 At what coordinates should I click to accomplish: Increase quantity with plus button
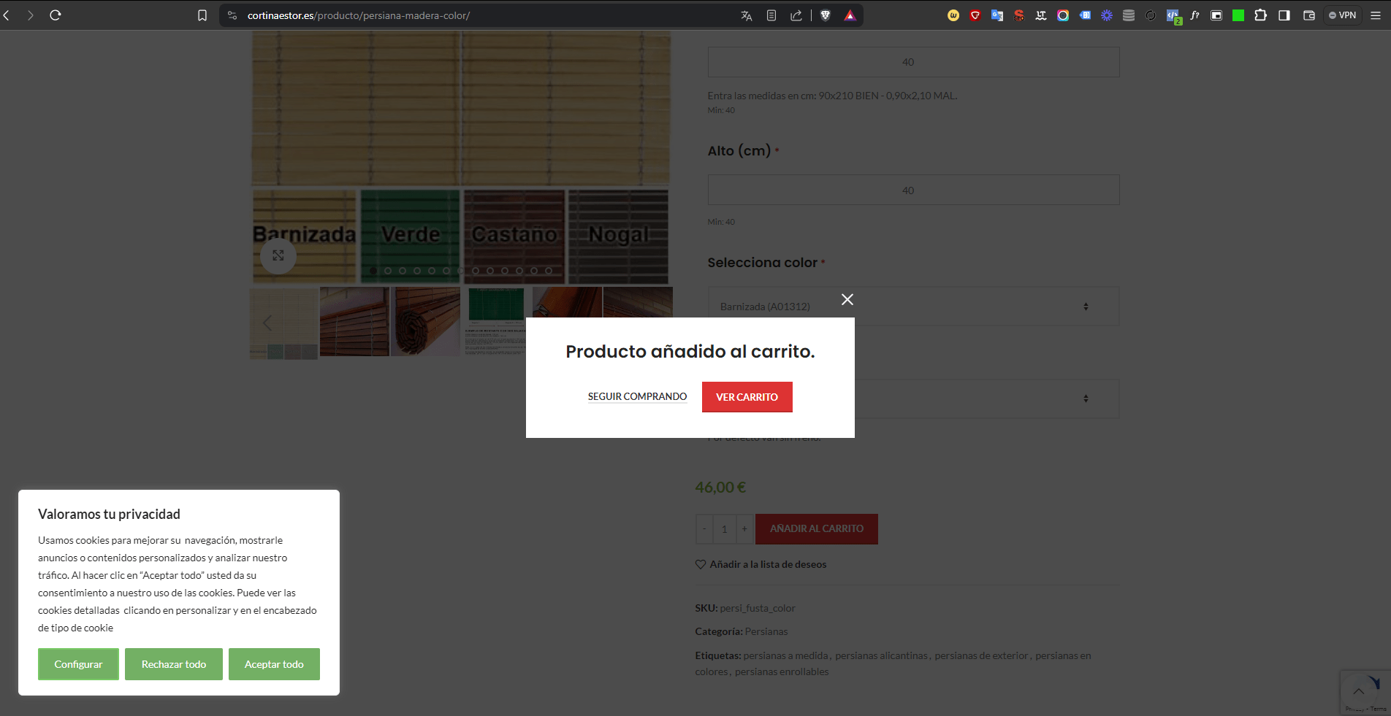744,528
